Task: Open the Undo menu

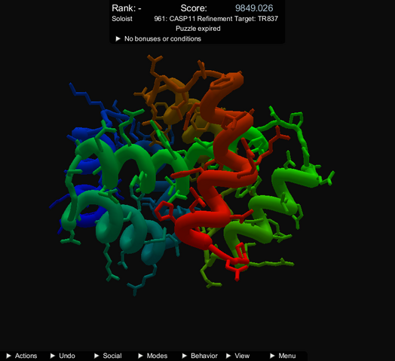Action: coord(63,356)
